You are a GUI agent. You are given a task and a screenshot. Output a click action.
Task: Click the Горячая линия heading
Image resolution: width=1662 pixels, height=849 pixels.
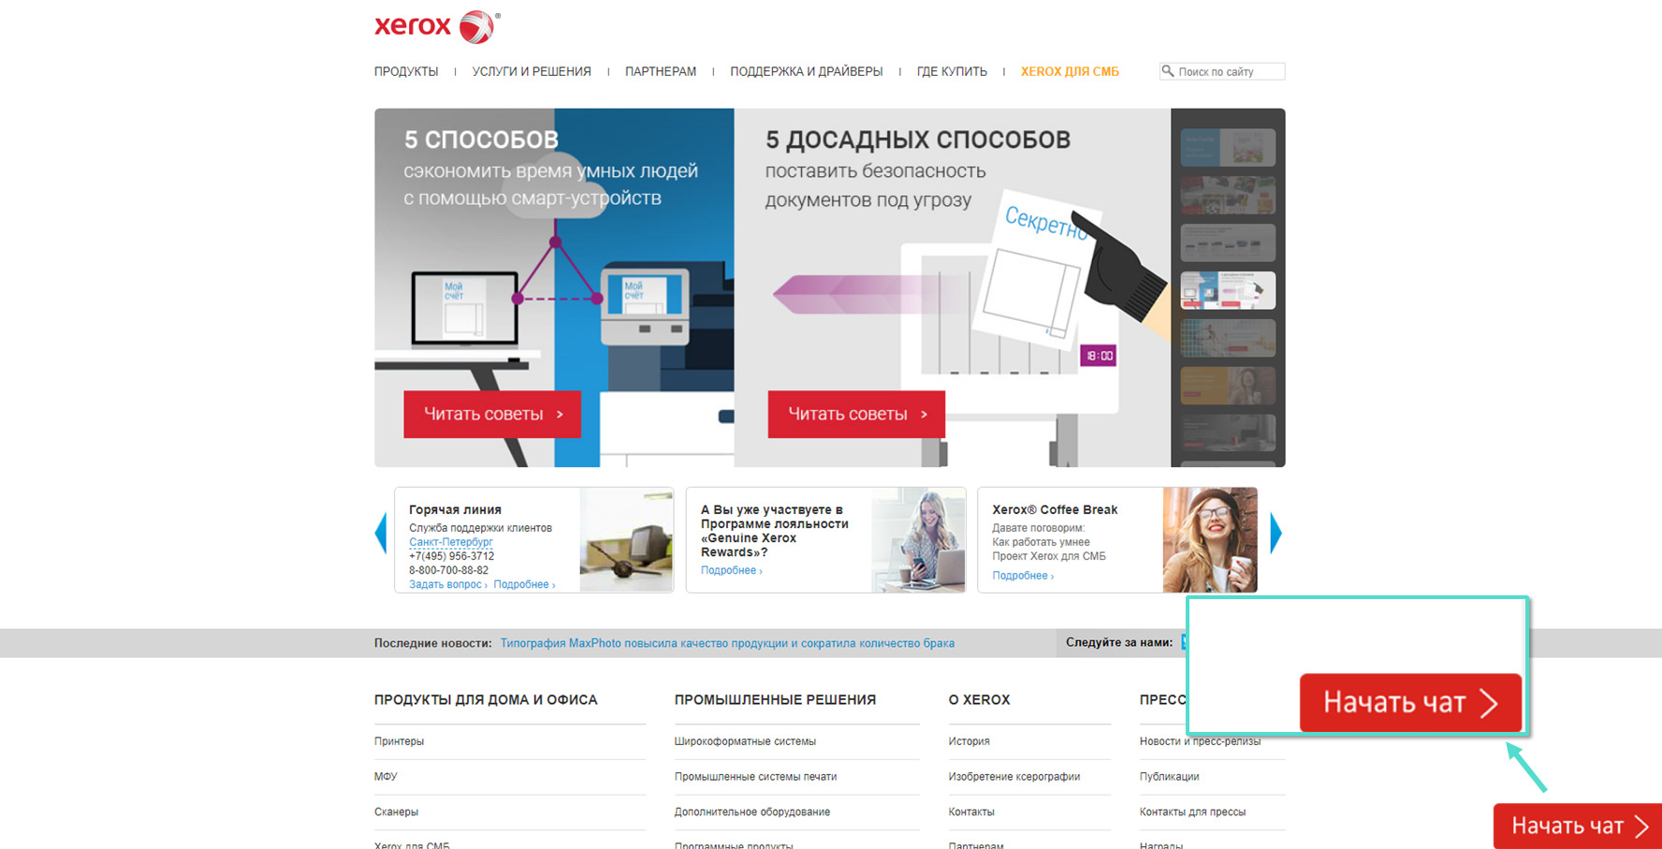[455, 510]
